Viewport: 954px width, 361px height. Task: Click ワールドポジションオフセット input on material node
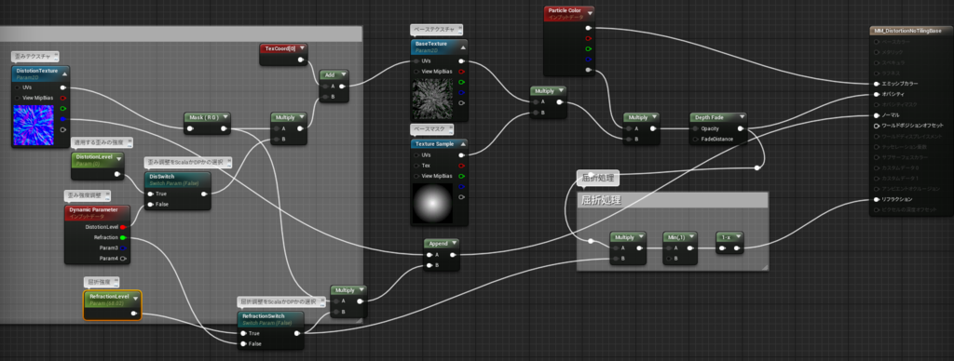(877, 126)
